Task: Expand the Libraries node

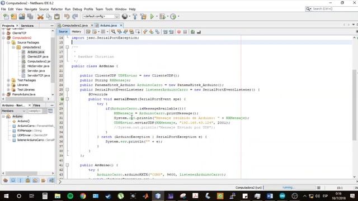Action: pos(8,85)
